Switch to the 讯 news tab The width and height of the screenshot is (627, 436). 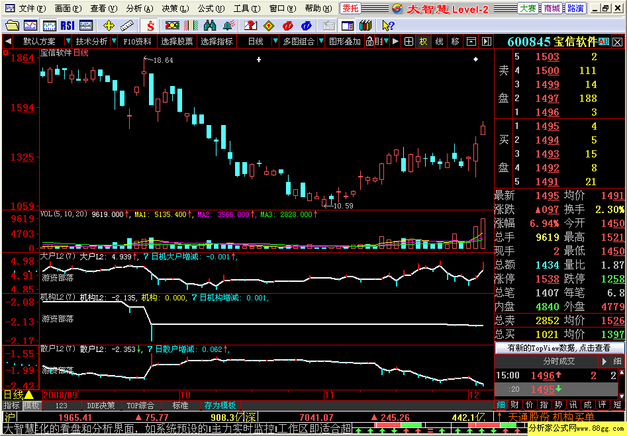(573, 405)
